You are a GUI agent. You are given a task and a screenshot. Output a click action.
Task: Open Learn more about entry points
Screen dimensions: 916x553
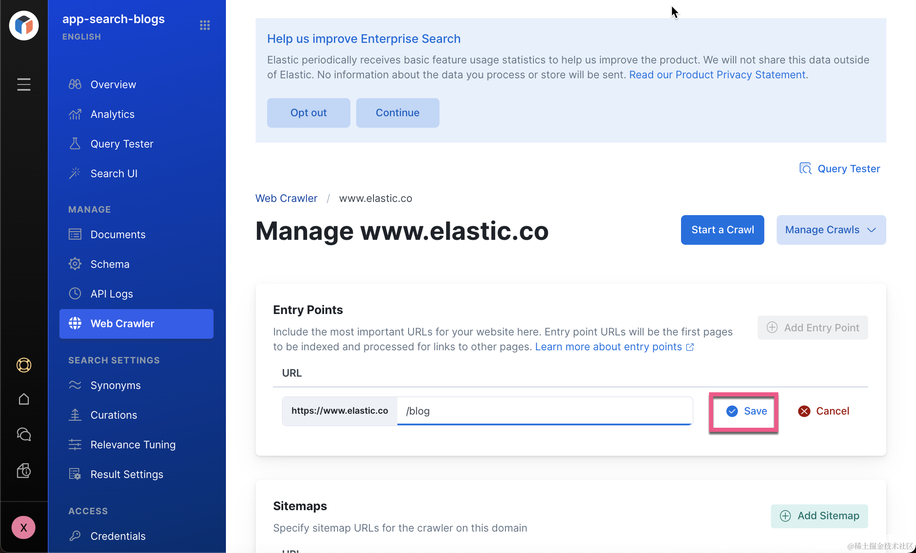click(608, 347)
